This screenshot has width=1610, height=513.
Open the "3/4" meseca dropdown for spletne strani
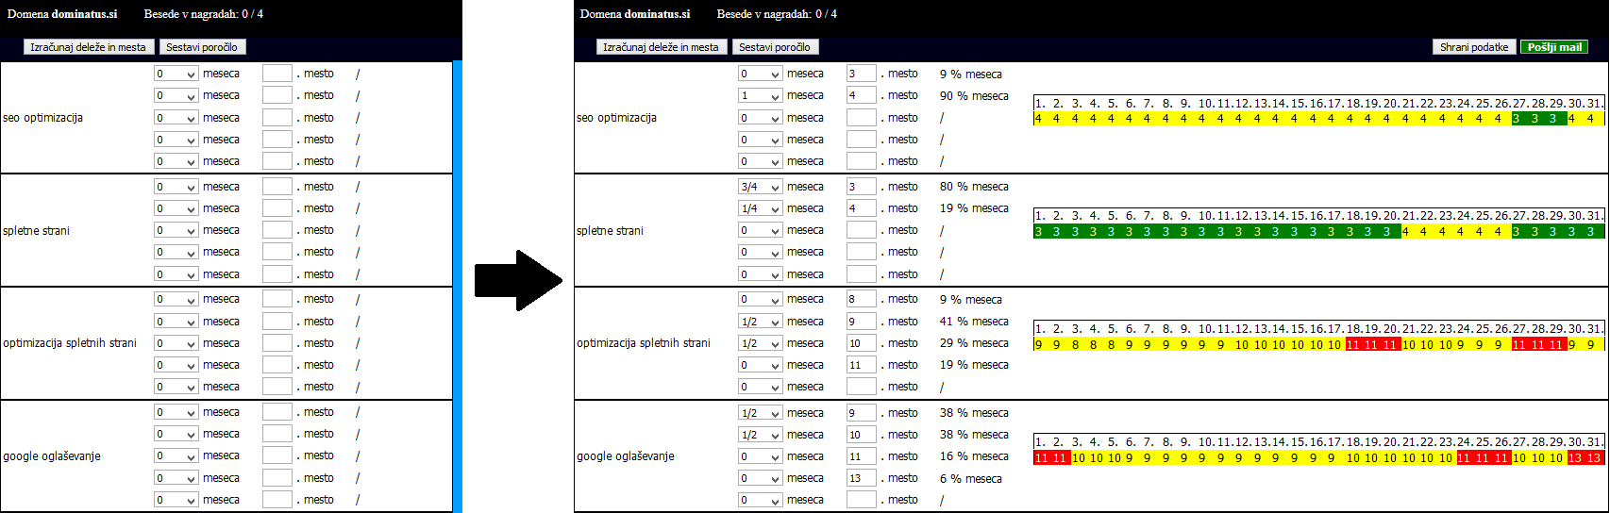[760, 187]
